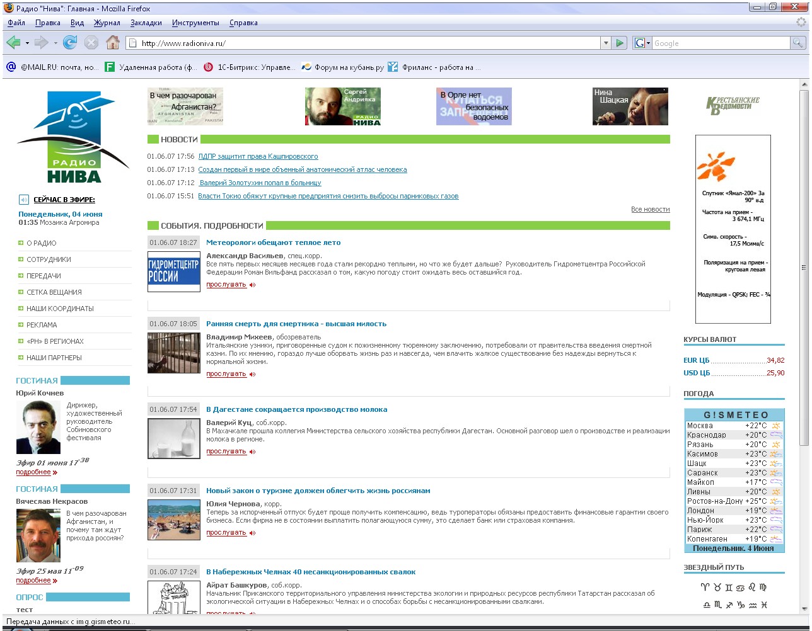
Task: Click the Гидрометцентр России article thumbnail
Action: click(174, 271)
